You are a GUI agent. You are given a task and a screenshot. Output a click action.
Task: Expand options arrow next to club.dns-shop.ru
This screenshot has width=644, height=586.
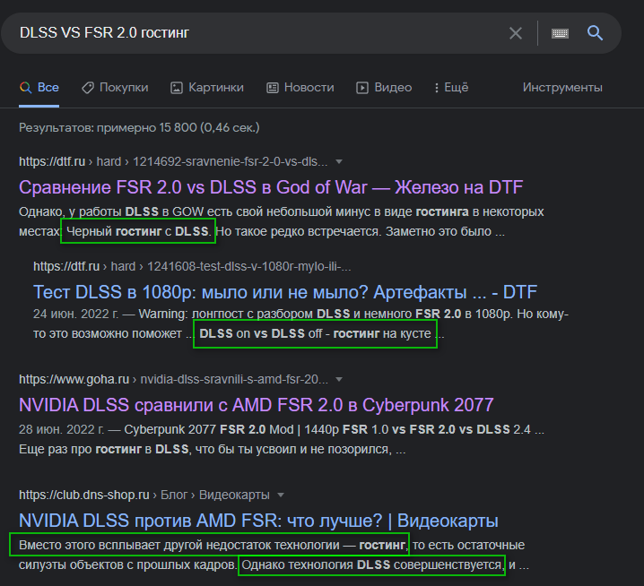coord(281,496)
